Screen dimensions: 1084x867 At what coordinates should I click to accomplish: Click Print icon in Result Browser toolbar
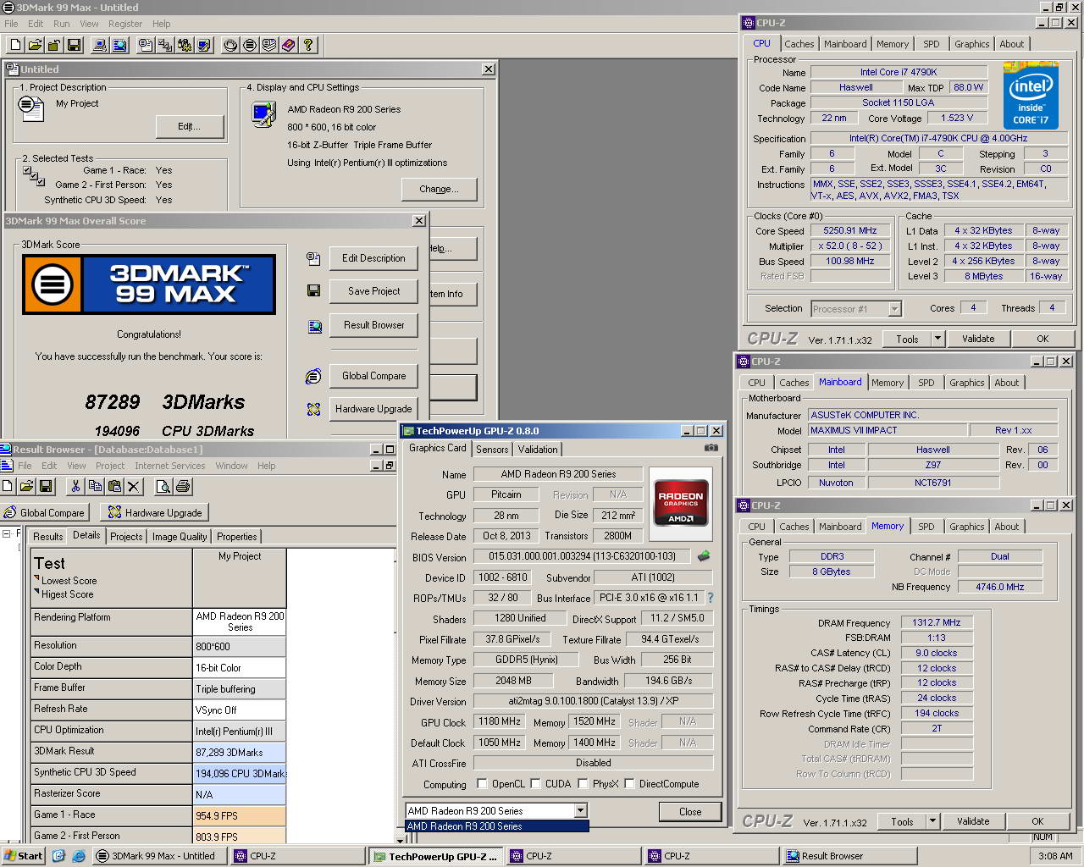pyautogui.click(x=183, y=486)
